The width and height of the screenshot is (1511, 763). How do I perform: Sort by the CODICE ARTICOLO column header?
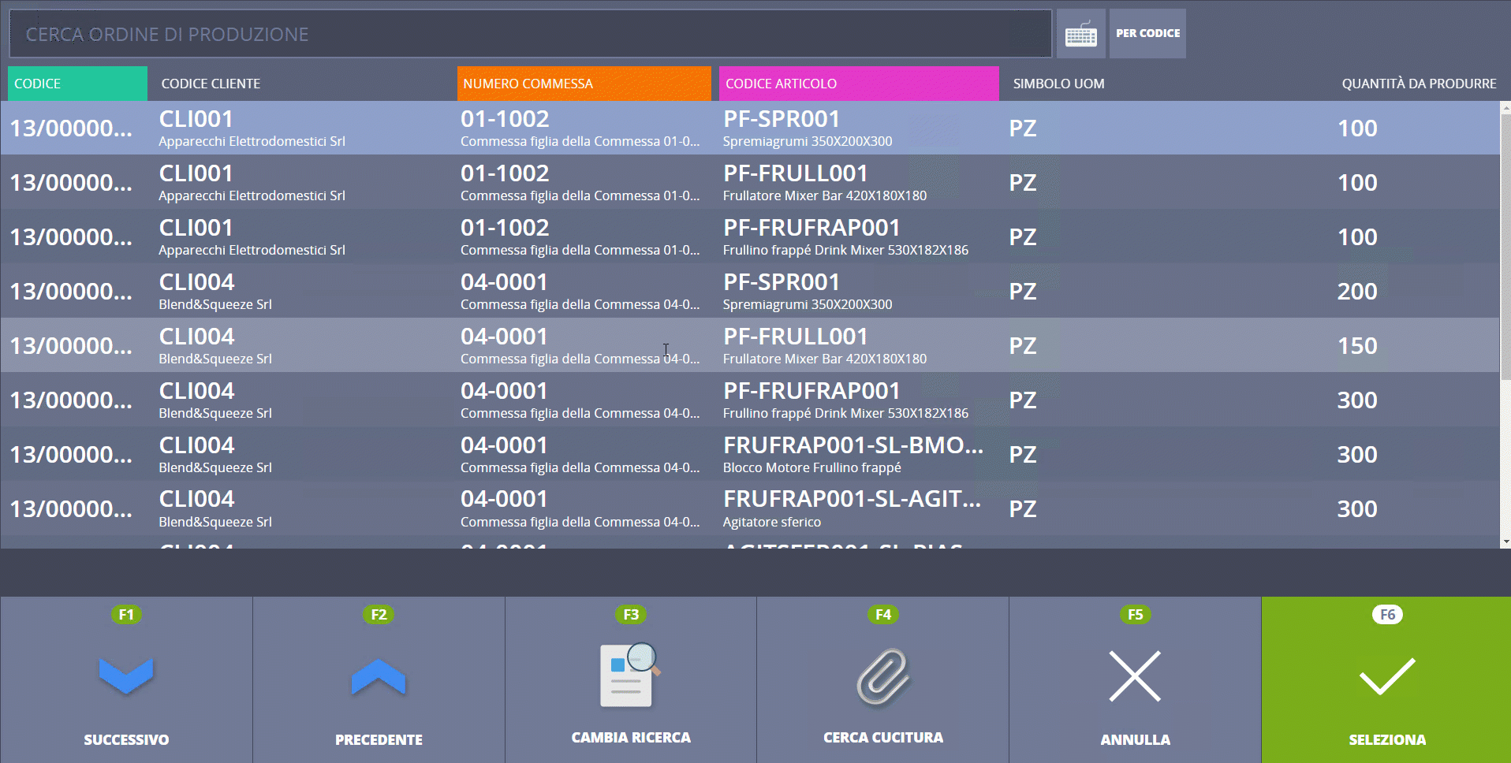859,84
